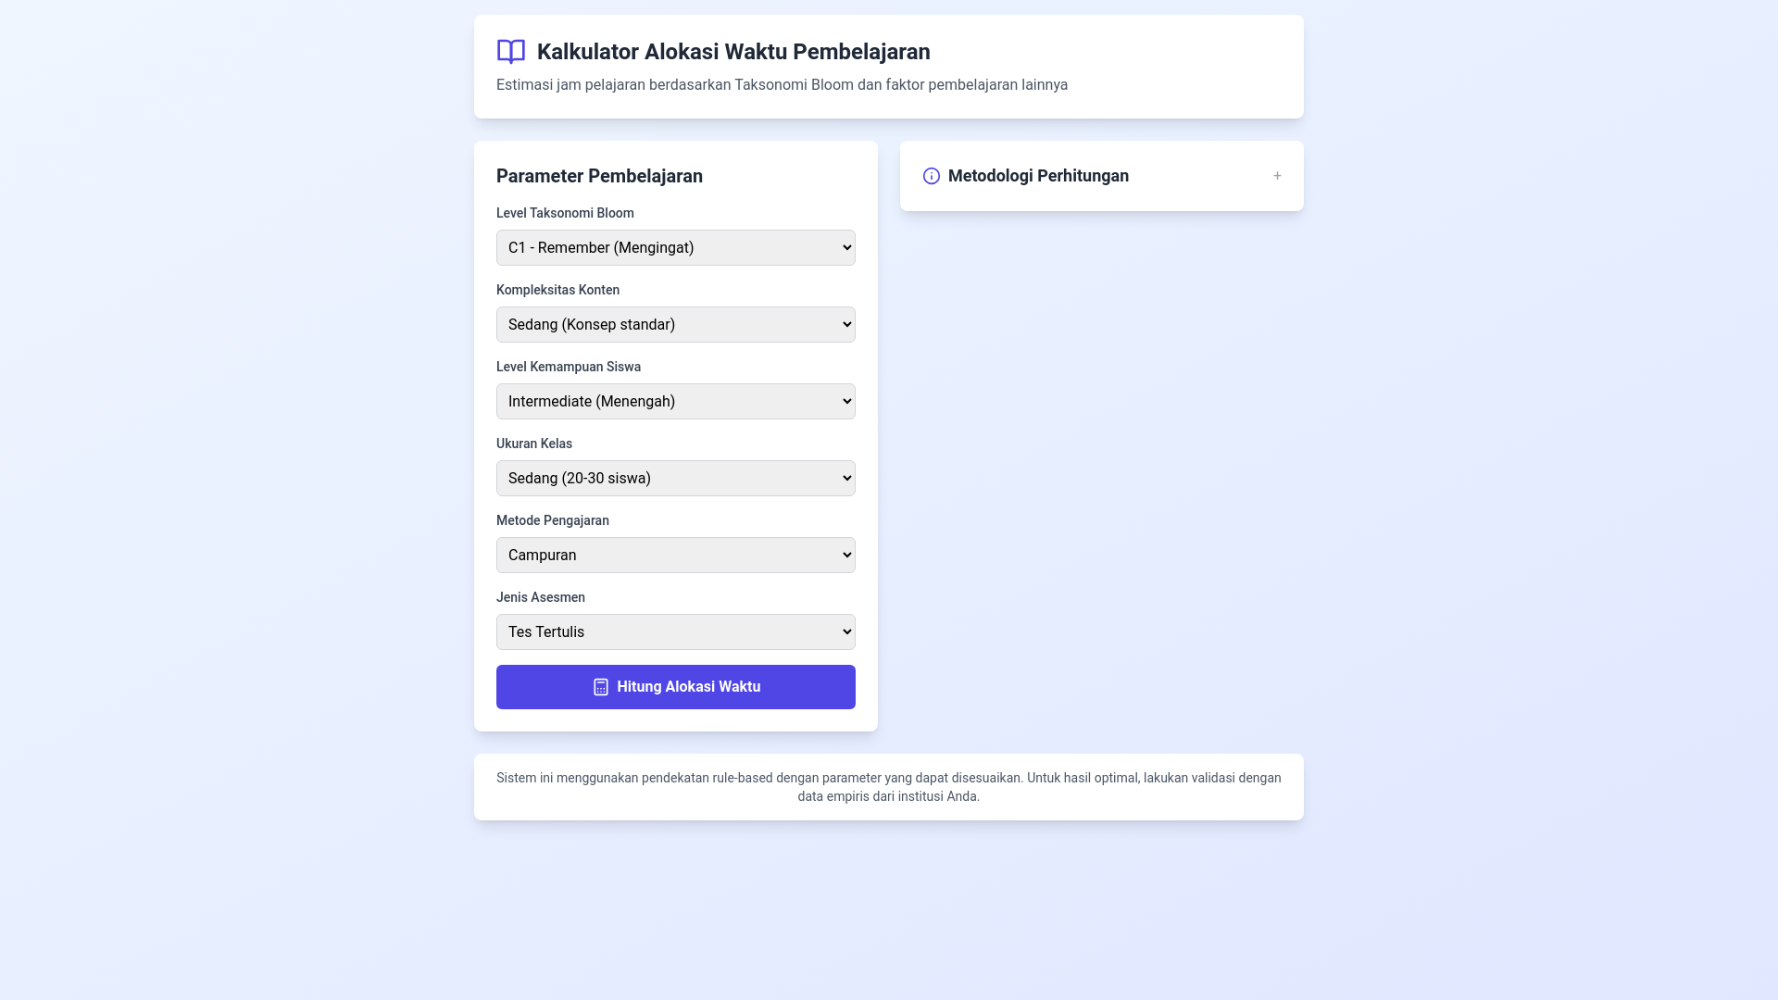Click the Kalkulator Alokasi Waktu Pembelajaran title
This screenshot has height=1000, width=1778.
click(x=732, y=52)
